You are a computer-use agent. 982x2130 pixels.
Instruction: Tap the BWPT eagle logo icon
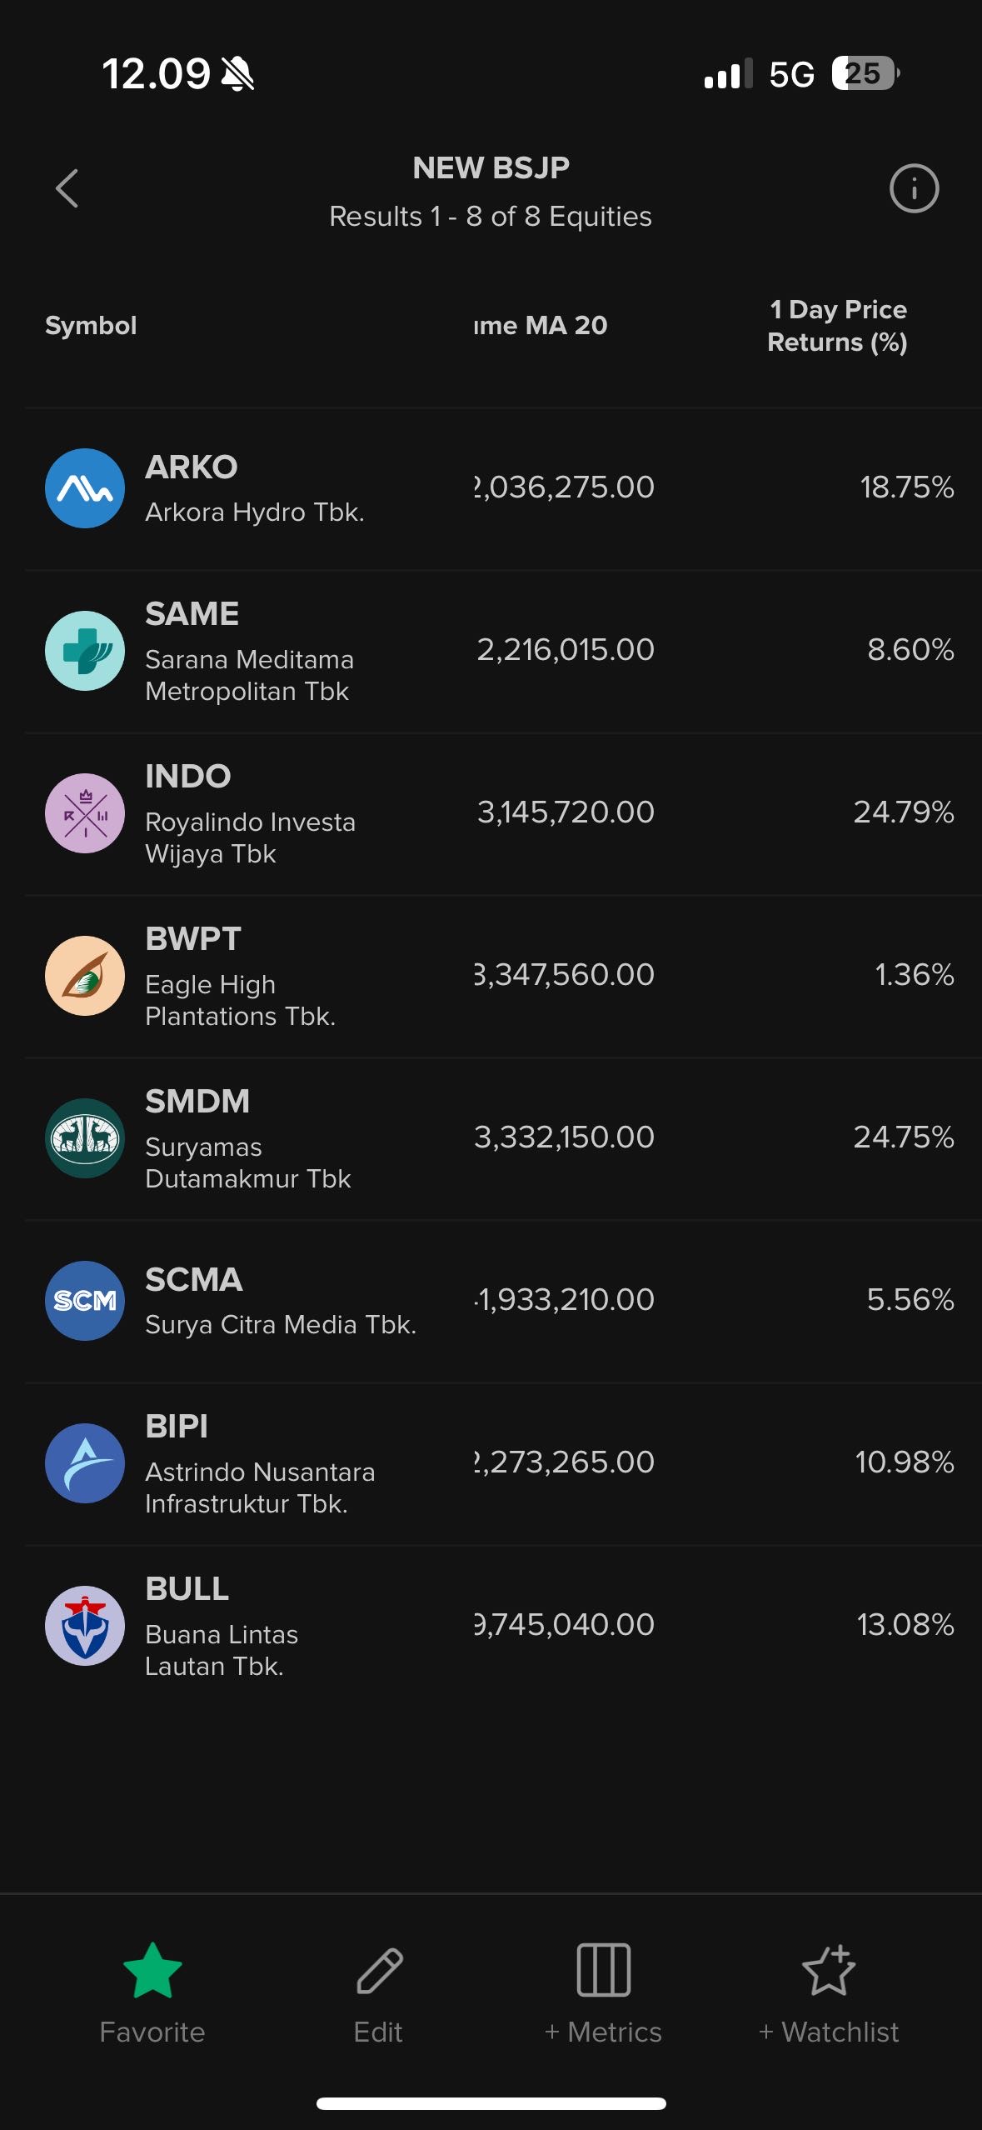pos(85,976)
